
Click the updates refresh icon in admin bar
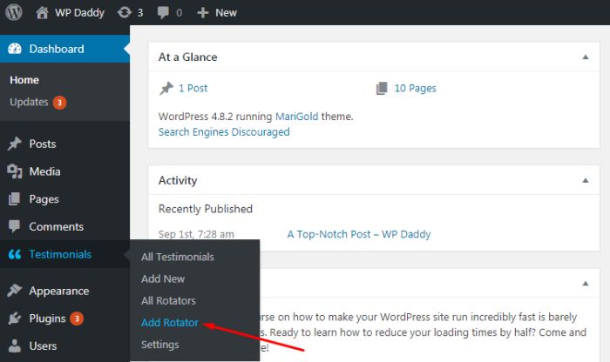coord(124,12)
